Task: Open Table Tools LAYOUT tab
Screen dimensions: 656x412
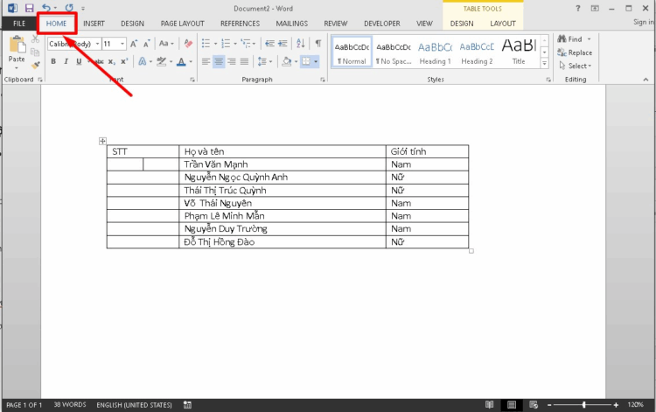Action: 502,24
